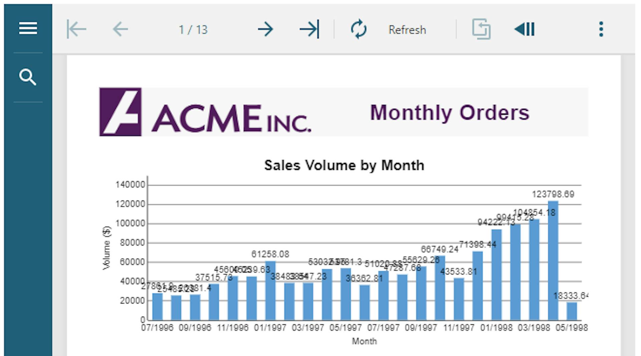Click the page number field 1 / 13
Screen dimensions: 641x356
point(193,30)
